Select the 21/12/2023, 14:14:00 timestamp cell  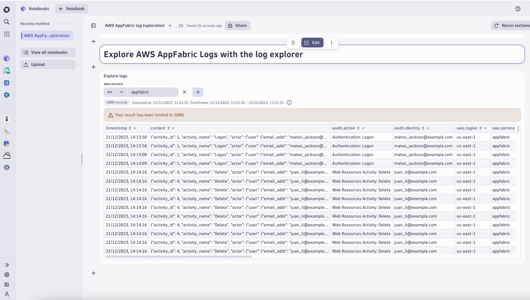tap(126, 155)
